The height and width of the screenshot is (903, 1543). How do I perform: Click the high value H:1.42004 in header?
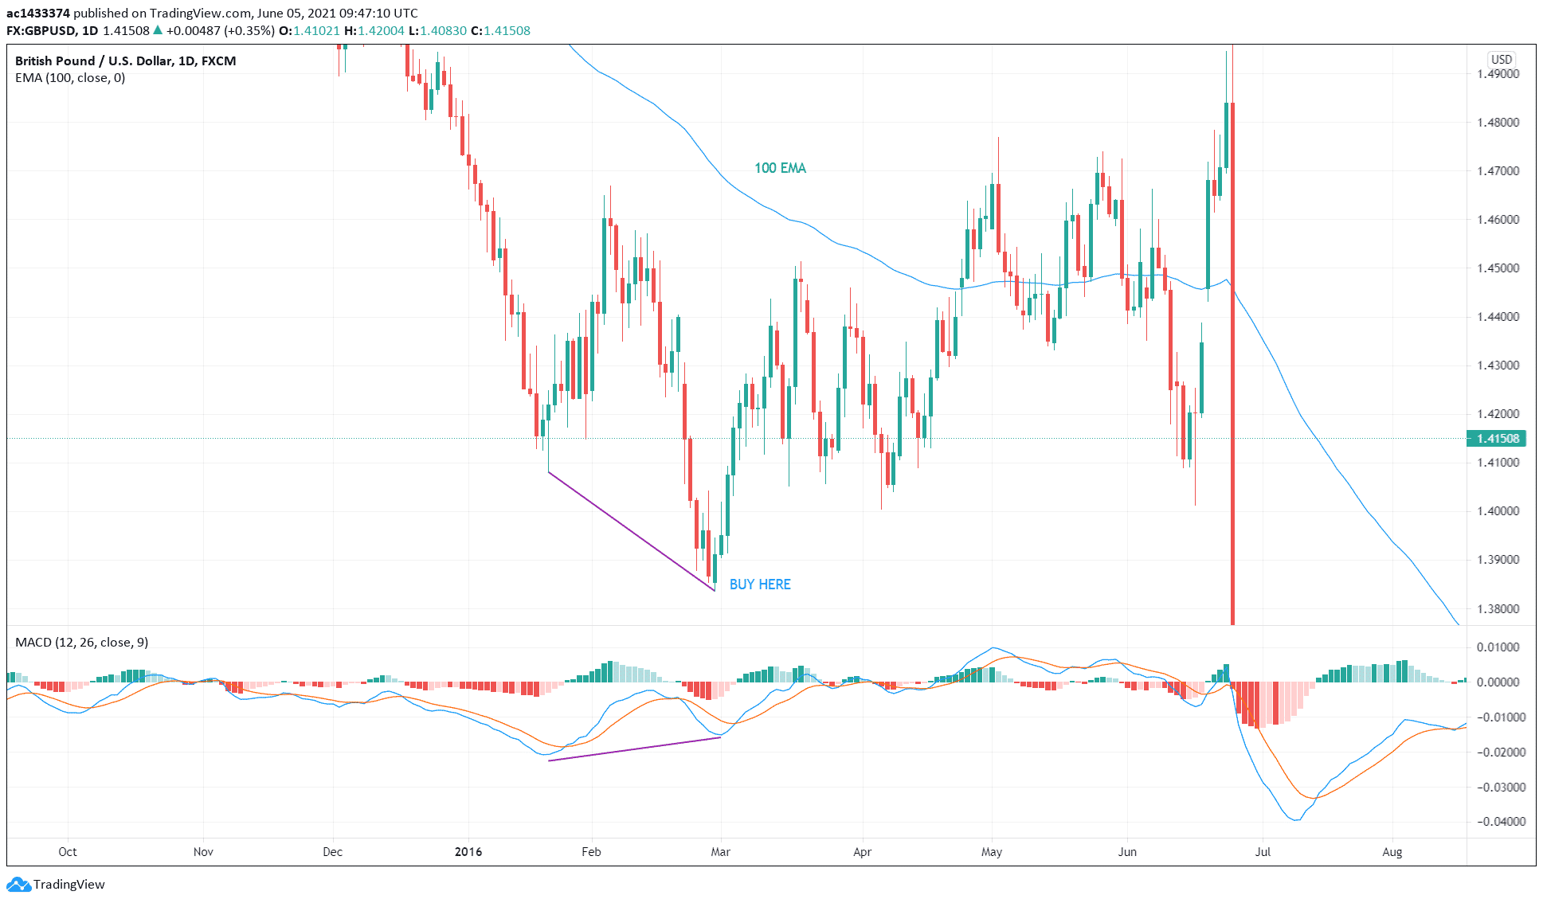click(374, 30)
